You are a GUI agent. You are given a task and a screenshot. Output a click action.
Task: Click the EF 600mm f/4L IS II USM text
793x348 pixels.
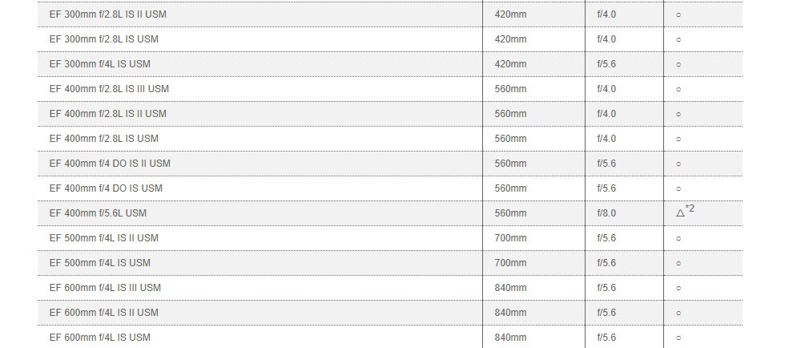tap(103, 313)
